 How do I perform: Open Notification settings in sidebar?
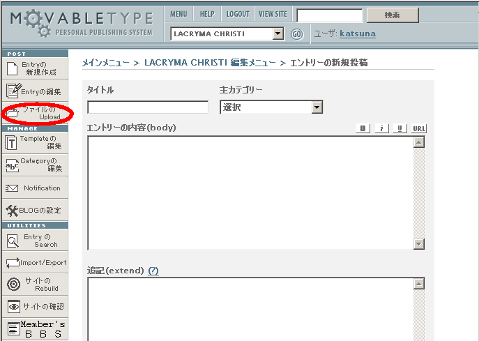pos(34,188)
